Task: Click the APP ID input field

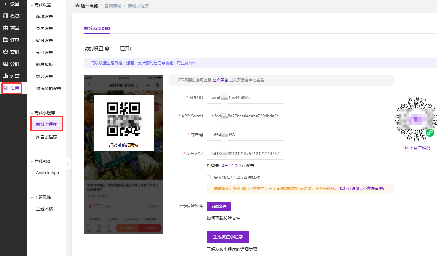Action: point(245,98)
